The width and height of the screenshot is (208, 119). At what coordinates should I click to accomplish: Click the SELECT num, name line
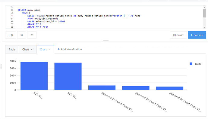[29, 10]
